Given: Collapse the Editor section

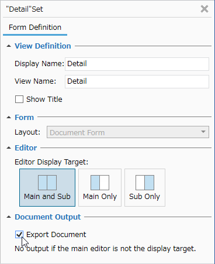Looking at the screenshot, I should pyautogui.click(x=9, y=148).
